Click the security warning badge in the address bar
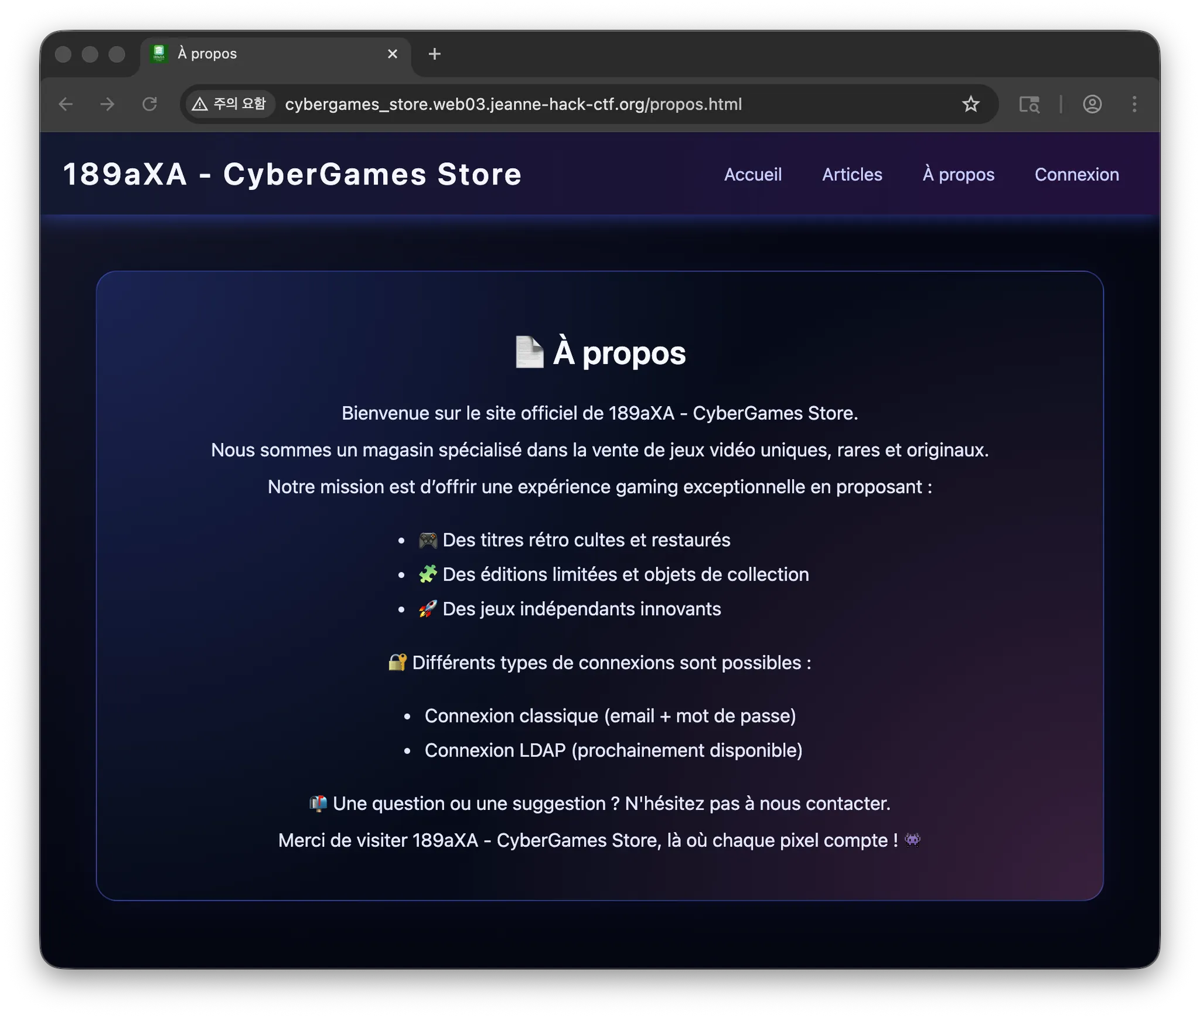The height and width of the screenshot is (1018, 1200). point(230,104)
